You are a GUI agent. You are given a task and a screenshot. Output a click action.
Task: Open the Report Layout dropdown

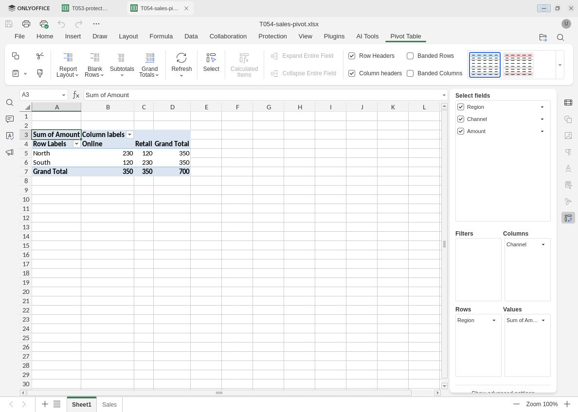[68, 65]
